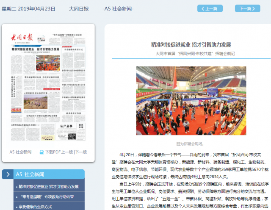Click the date text 2019年04月23日
Screen dimensions: 271x210
tap(36, 8)
